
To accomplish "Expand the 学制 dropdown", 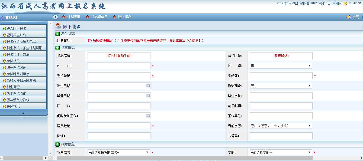I will [281, 152].
